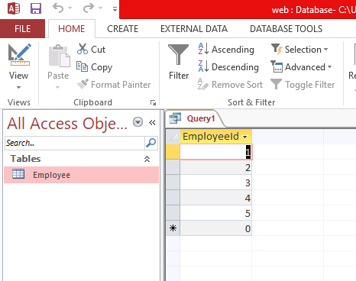Select the Query1 document tab
Viewport: 356px width, 281px height.
pos(195,118)
